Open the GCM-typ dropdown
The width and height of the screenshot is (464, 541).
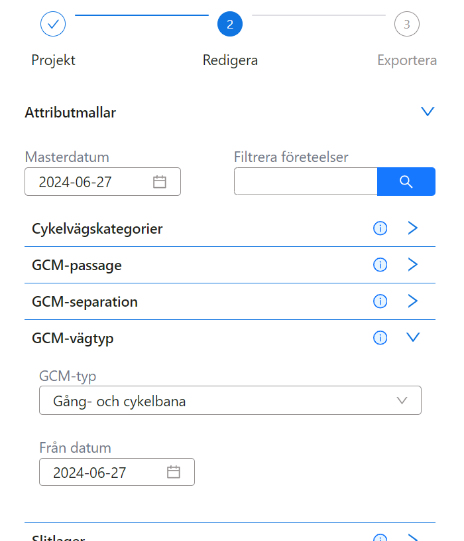(230, 400)
